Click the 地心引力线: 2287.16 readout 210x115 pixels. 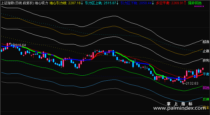pos(65,3)
